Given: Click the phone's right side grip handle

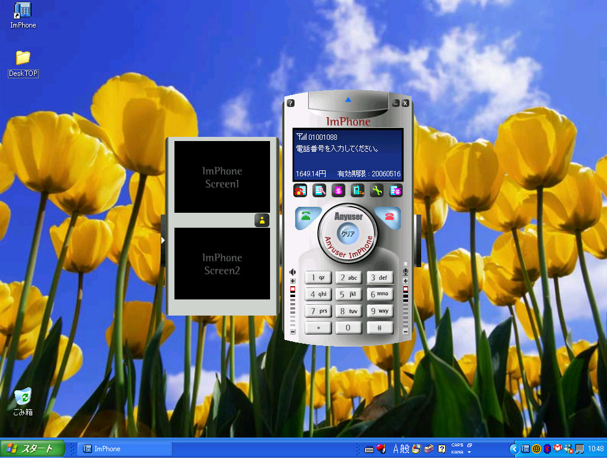Looking at the screenshot, I should [418, 240].
